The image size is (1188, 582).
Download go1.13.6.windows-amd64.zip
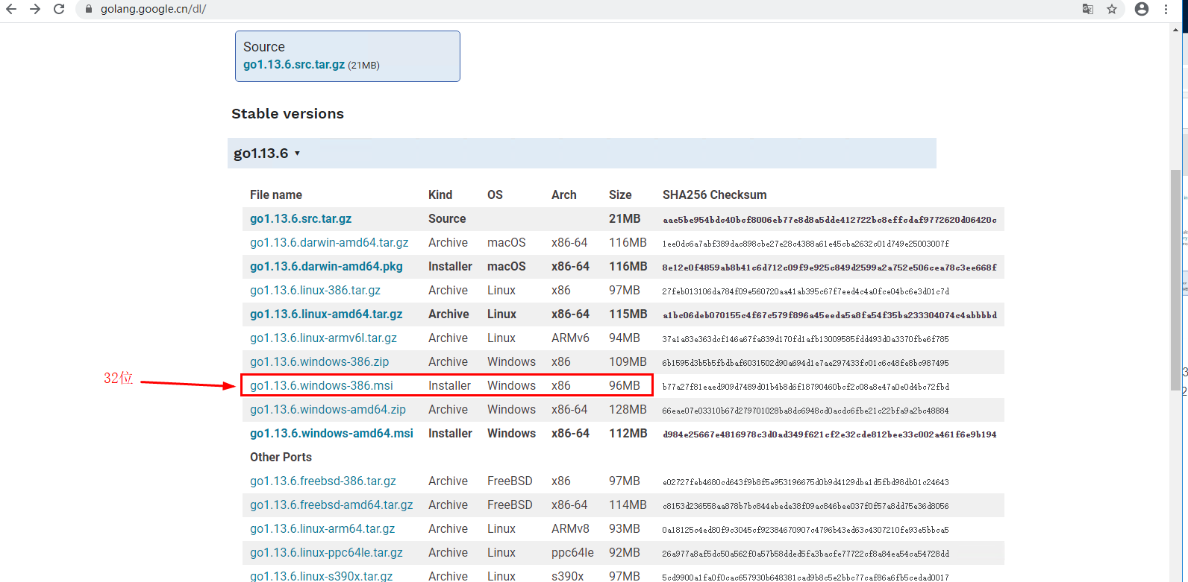pos(328,409)
